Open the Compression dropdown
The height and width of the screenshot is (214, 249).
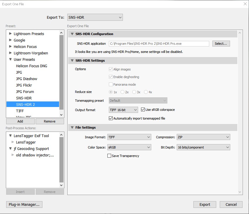203,137
